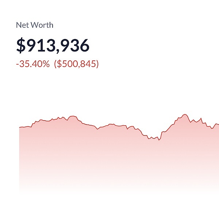Click the early peak on chart's left side
Screen dimensions: 219x220
[72, 116]
